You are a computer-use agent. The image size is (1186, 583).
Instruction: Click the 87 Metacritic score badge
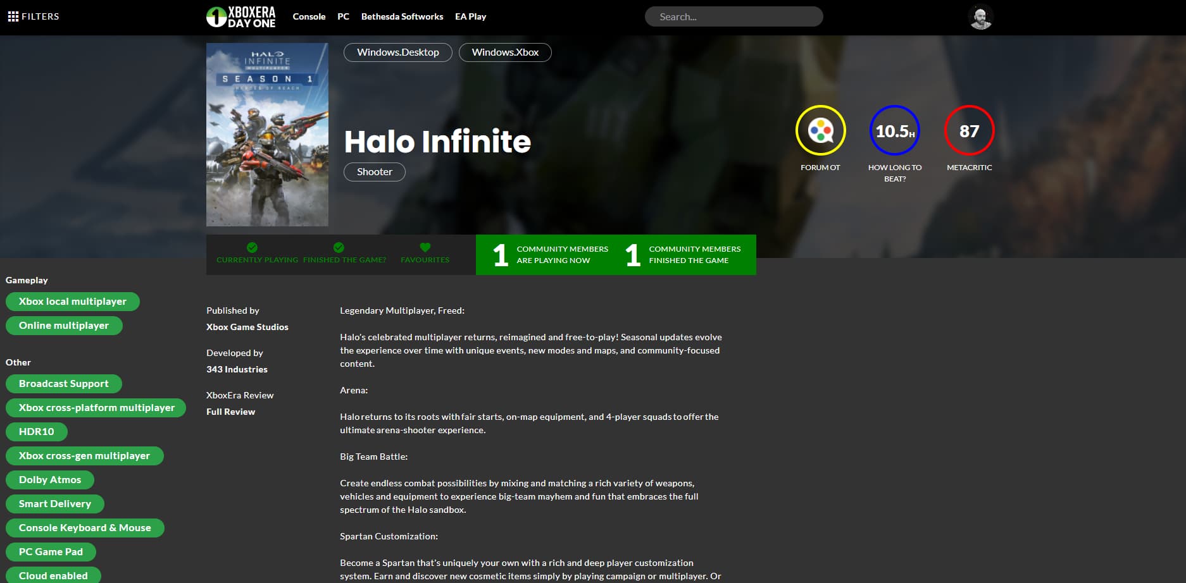[969, 131]
